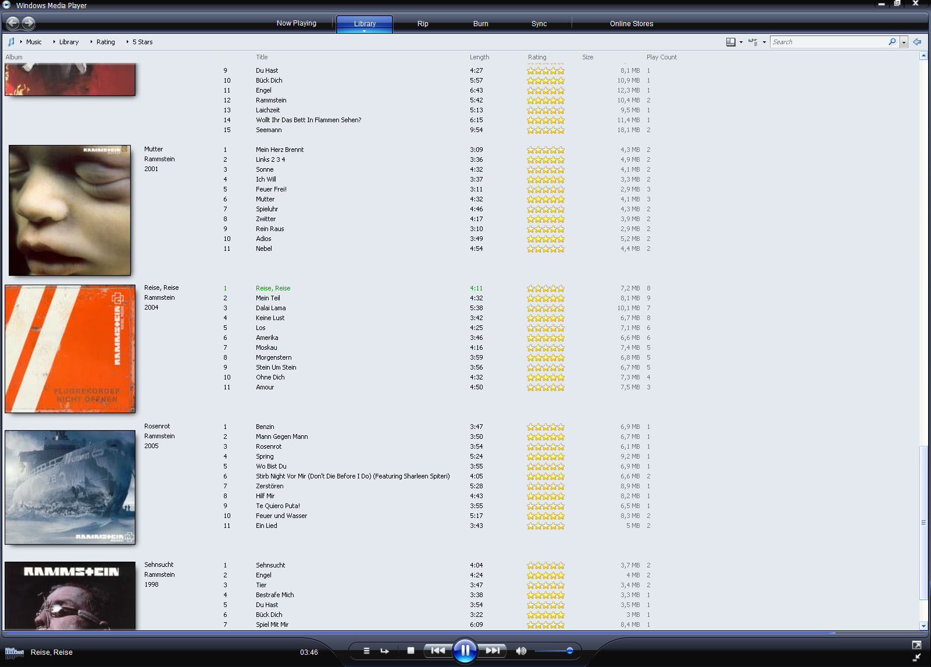Click the Windows Media Player title icon
This screenshot has width=931, height=667.
(6, 5)
